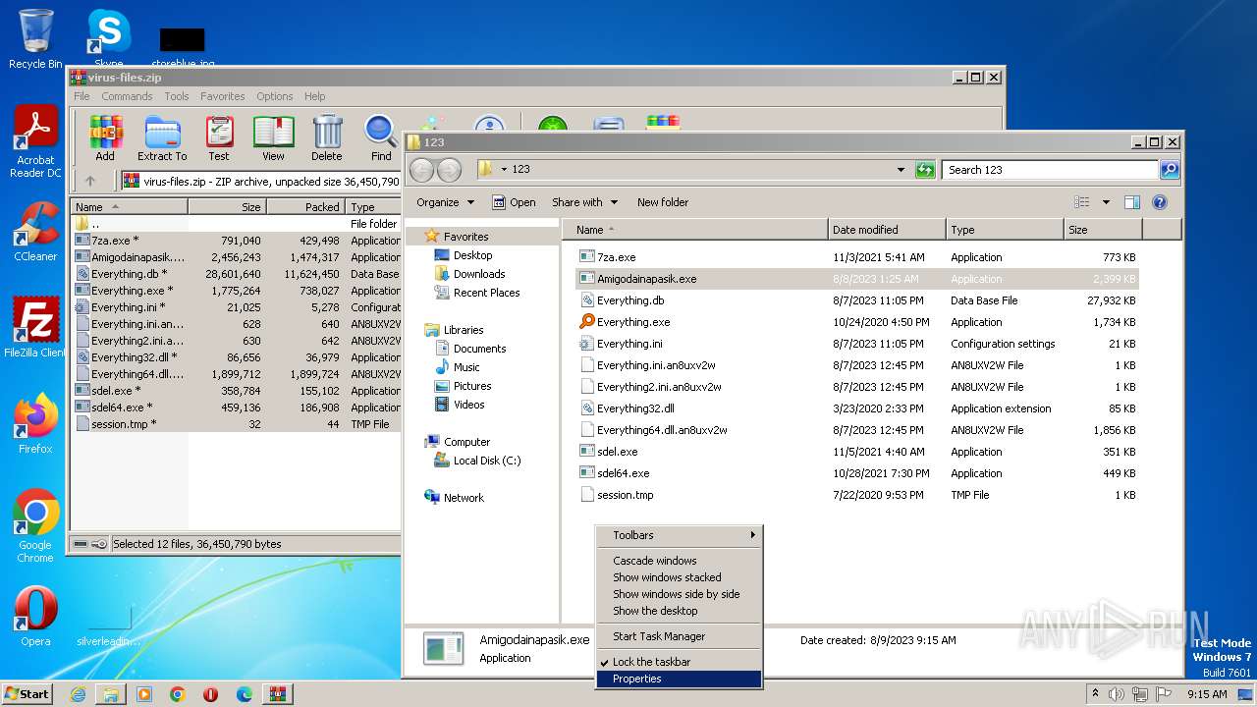The height and width of the screenshot is (707, 1257).
Task: Click the Explorer back navigation button
Action: (421, 170)
